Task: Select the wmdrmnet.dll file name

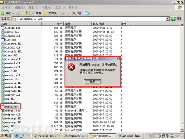Action: click(x=13, y=87)
